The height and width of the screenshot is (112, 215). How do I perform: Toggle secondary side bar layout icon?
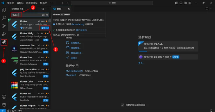(185, 3)
